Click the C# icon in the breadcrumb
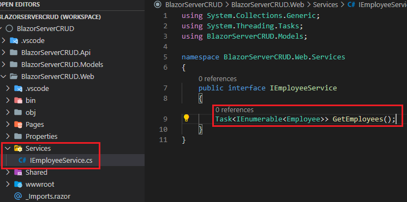The image size is (407, 202). [351, 5]
